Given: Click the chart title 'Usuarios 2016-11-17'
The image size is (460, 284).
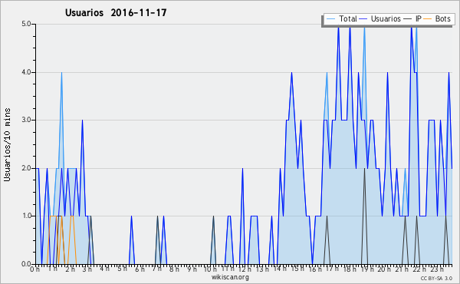Looking at the screenshot, I should tap(116, 12).
